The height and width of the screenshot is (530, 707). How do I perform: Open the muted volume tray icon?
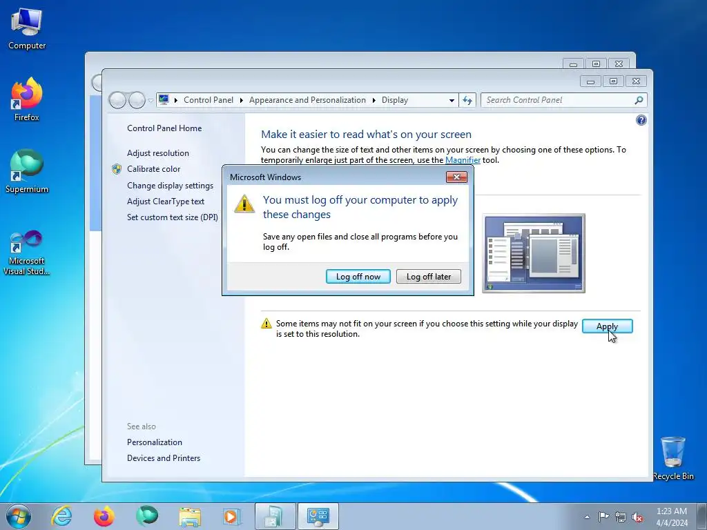click(637, 517)
